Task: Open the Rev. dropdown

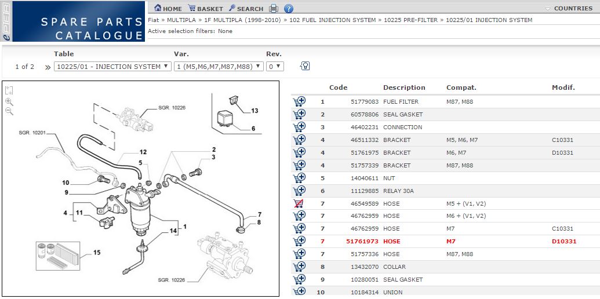Action: click(x=275, y=67)
